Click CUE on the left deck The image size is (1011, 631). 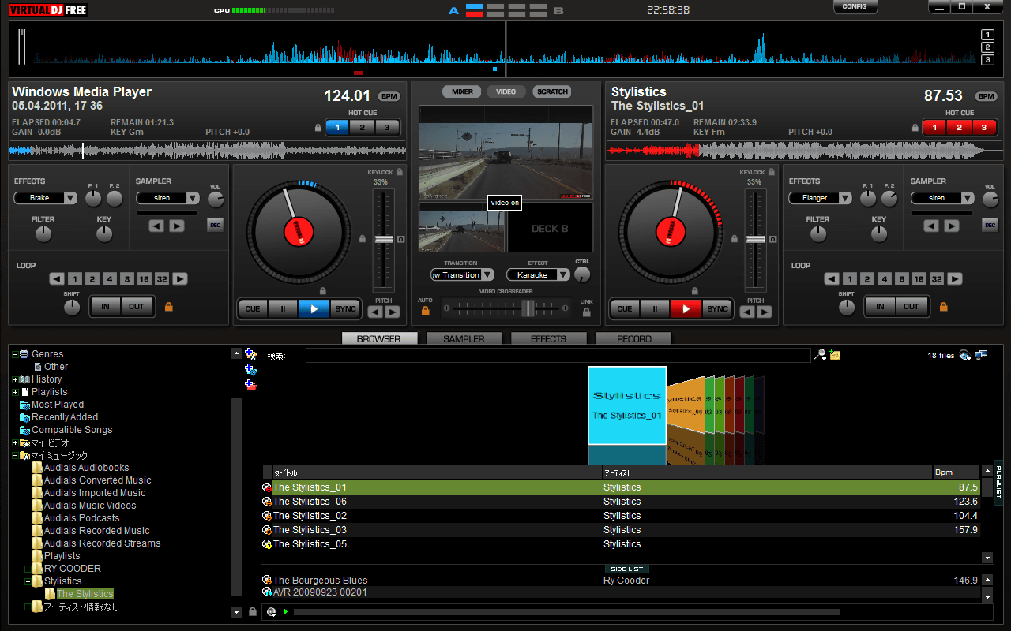[253, 308]
